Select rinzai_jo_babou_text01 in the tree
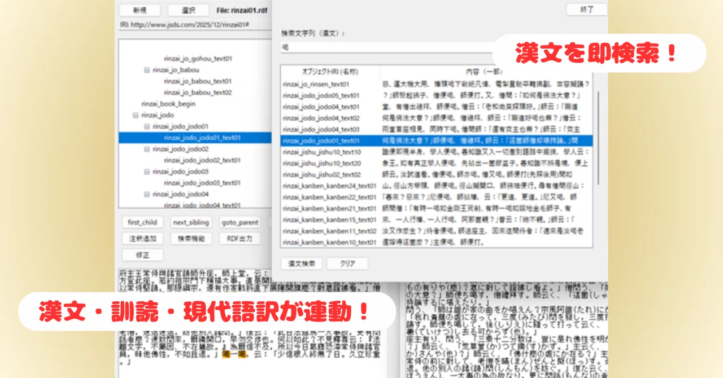This screenshot has width=723, height=378. pyautogui.click(x=198, y=81)
